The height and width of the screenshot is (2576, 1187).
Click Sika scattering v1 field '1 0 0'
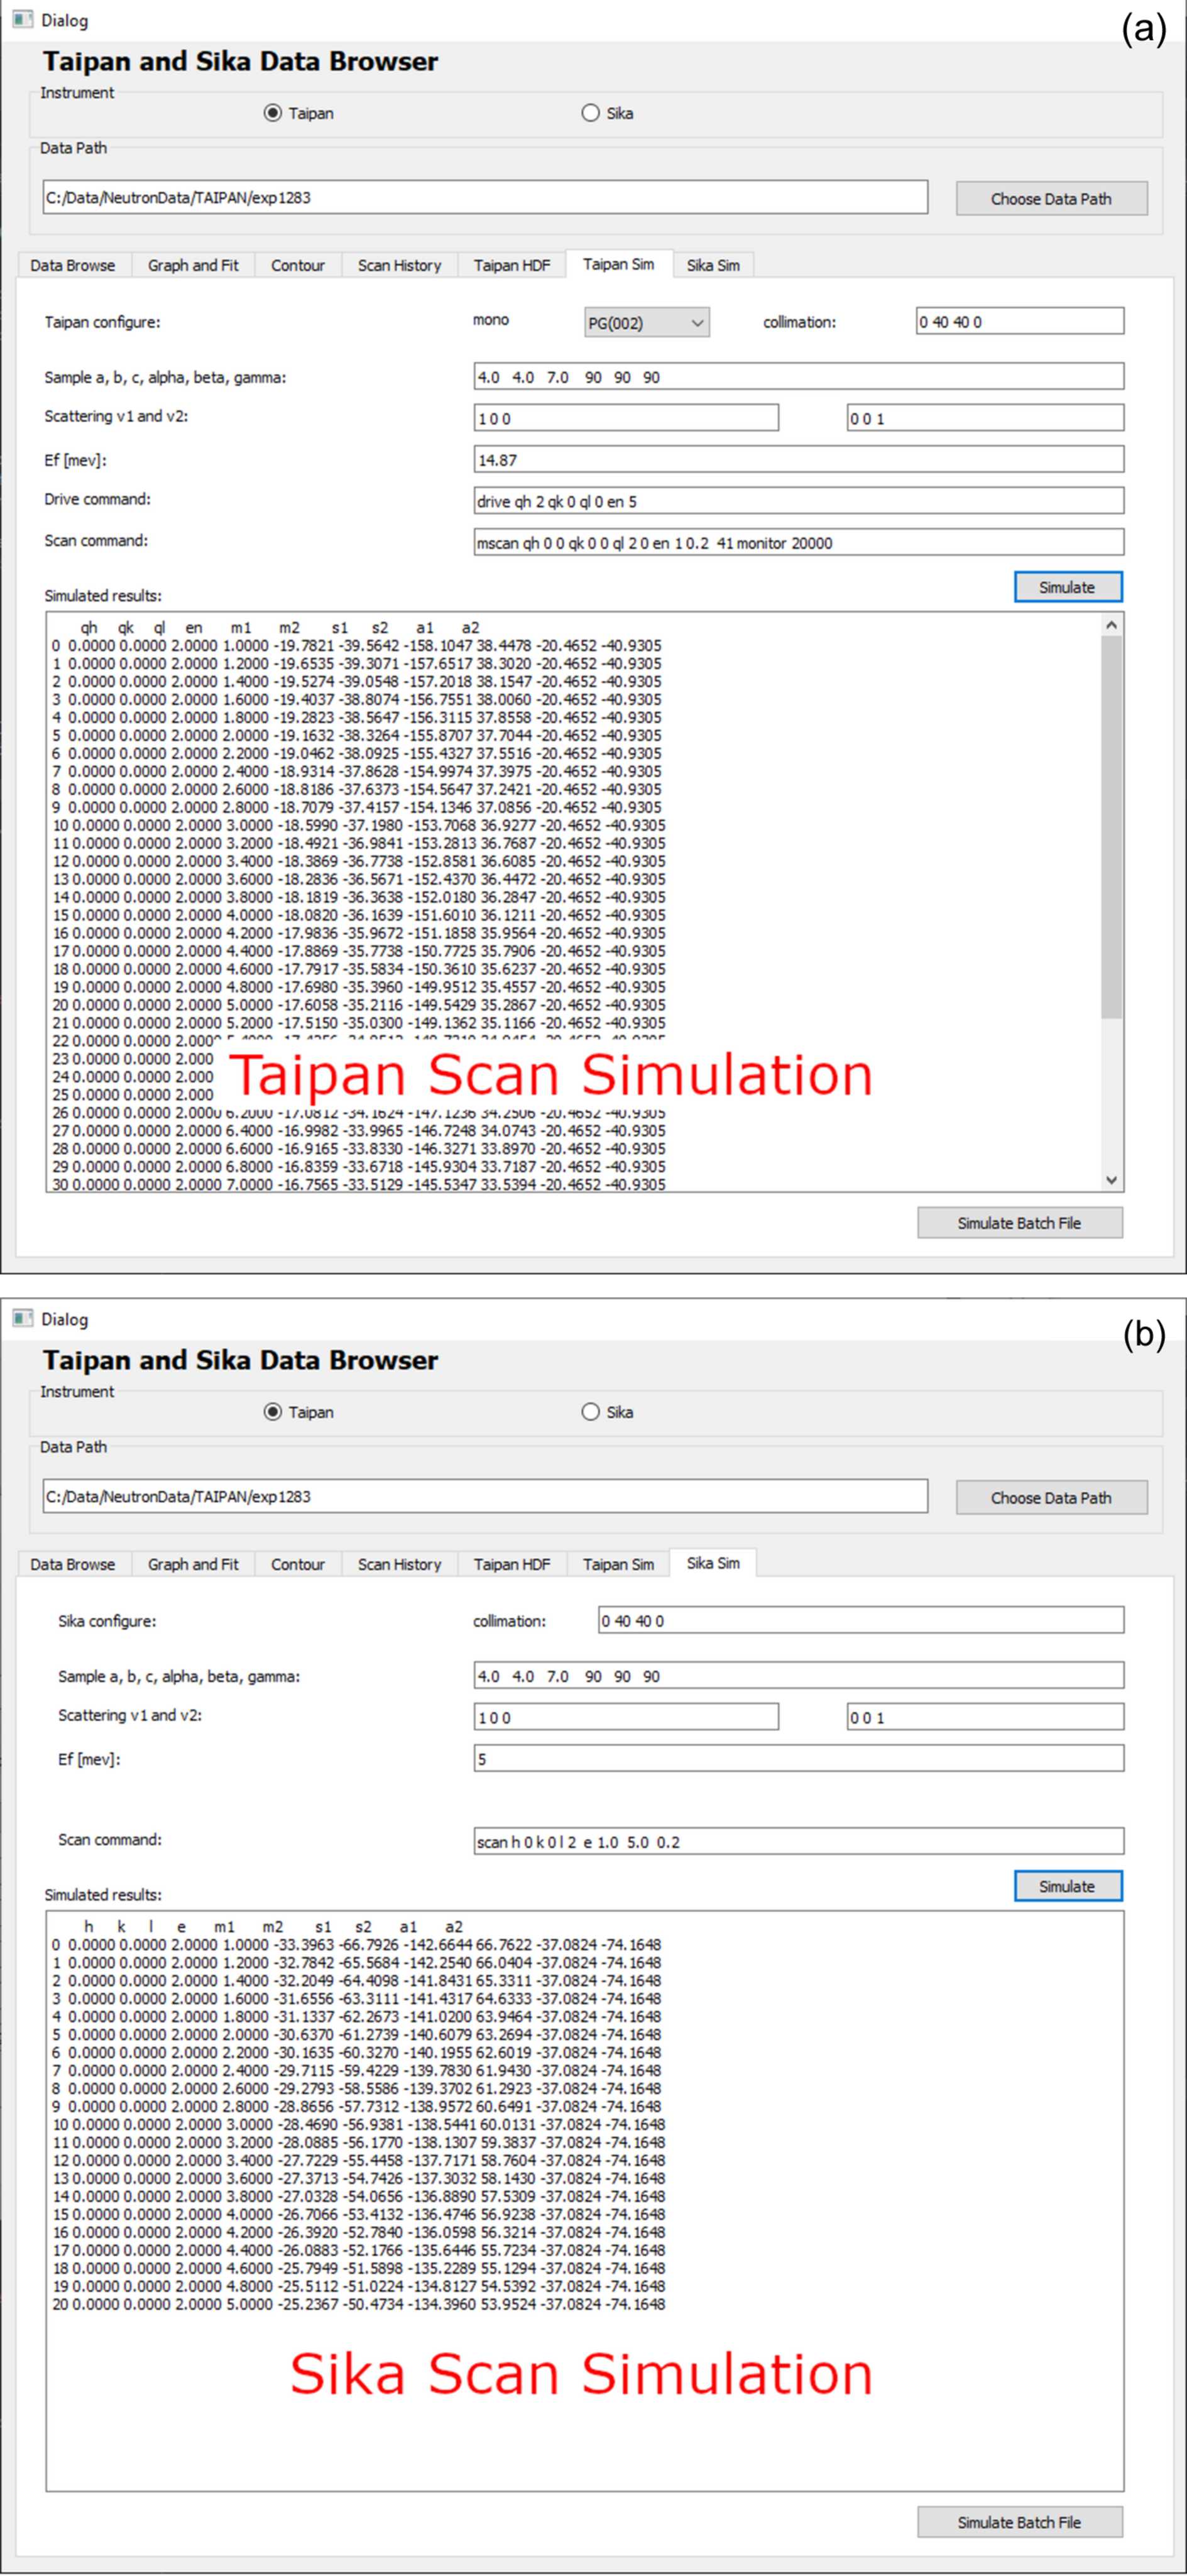tap(626, 1717)
